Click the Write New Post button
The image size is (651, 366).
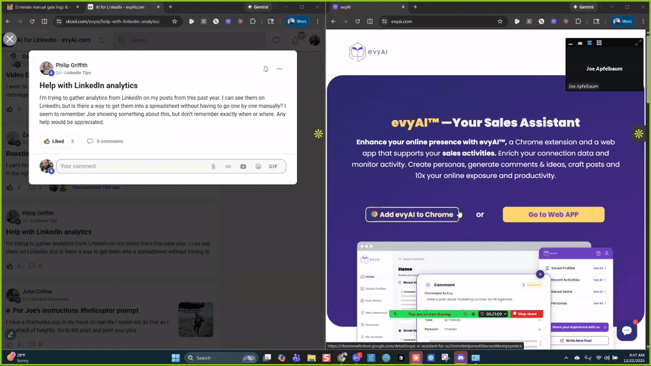(x=575, y=341)
